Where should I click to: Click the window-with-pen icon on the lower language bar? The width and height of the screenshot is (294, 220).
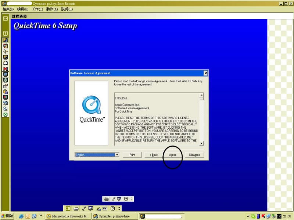point(90,208)
